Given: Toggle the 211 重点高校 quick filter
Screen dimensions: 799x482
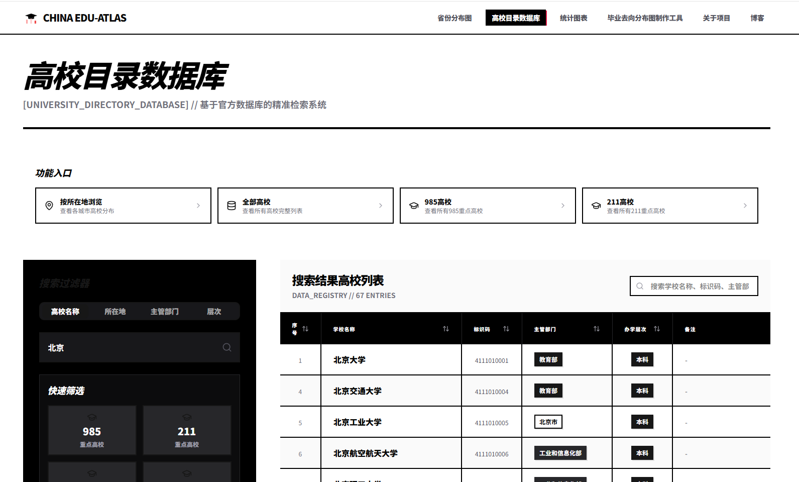Looking at the screenshot, I should click(187, 430).
